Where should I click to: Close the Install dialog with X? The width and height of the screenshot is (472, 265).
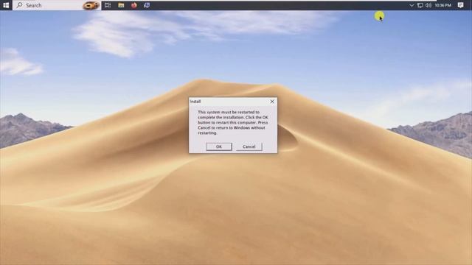click(x=272, y=102)
